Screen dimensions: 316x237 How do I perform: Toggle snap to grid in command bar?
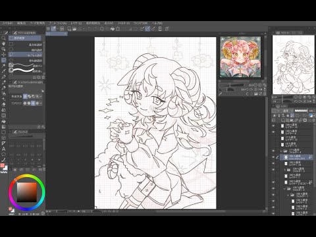click(153, 29)
